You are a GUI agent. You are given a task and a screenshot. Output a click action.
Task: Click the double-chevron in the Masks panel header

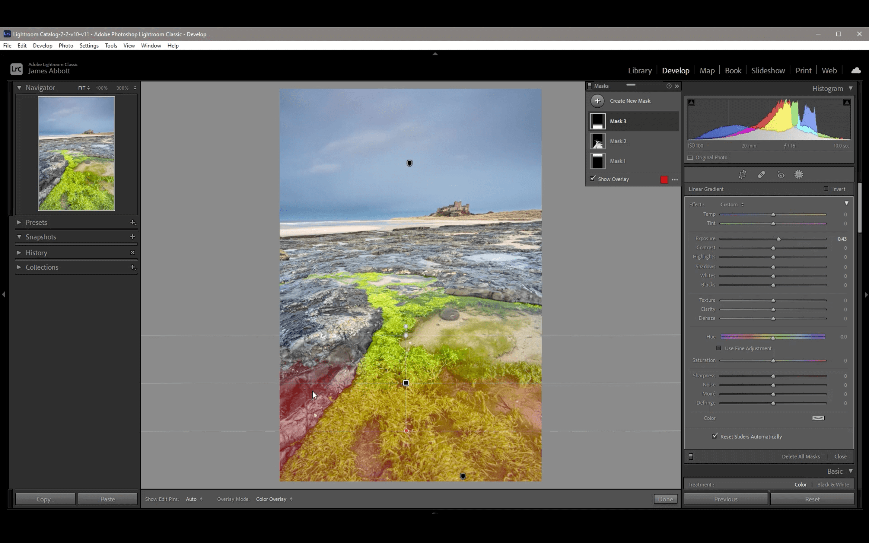click(677, 86)
